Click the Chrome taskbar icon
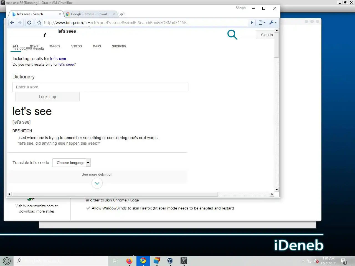 click(143, 261)
